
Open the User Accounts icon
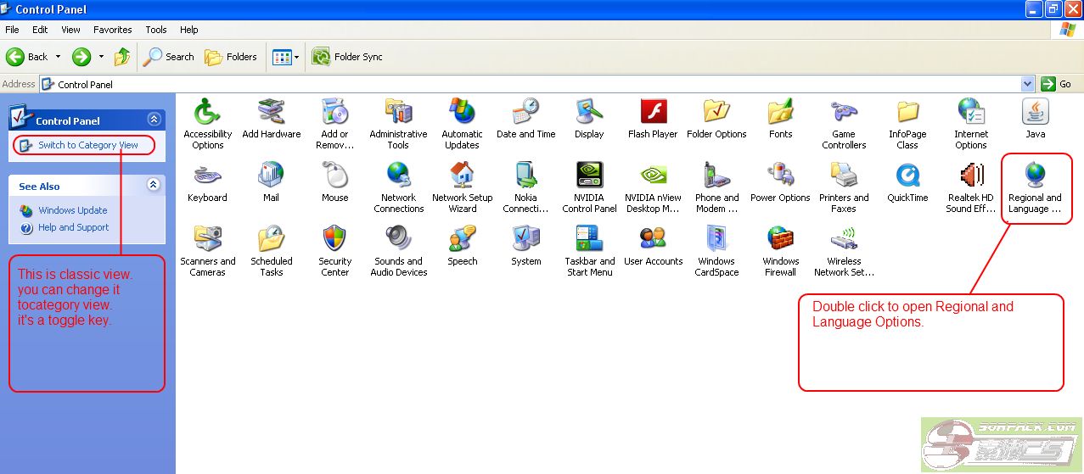[x=653, y=240]
